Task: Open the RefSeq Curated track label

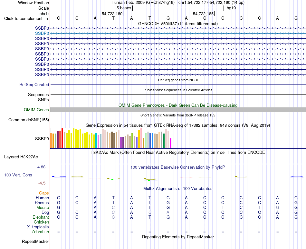Action: [34, 85]
